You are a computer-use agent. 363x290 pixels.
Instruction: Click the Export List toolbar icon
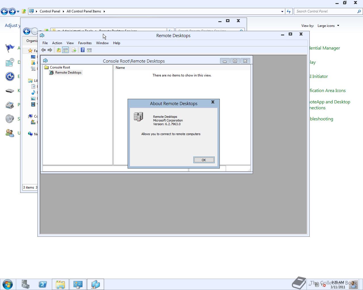(74, 50)
